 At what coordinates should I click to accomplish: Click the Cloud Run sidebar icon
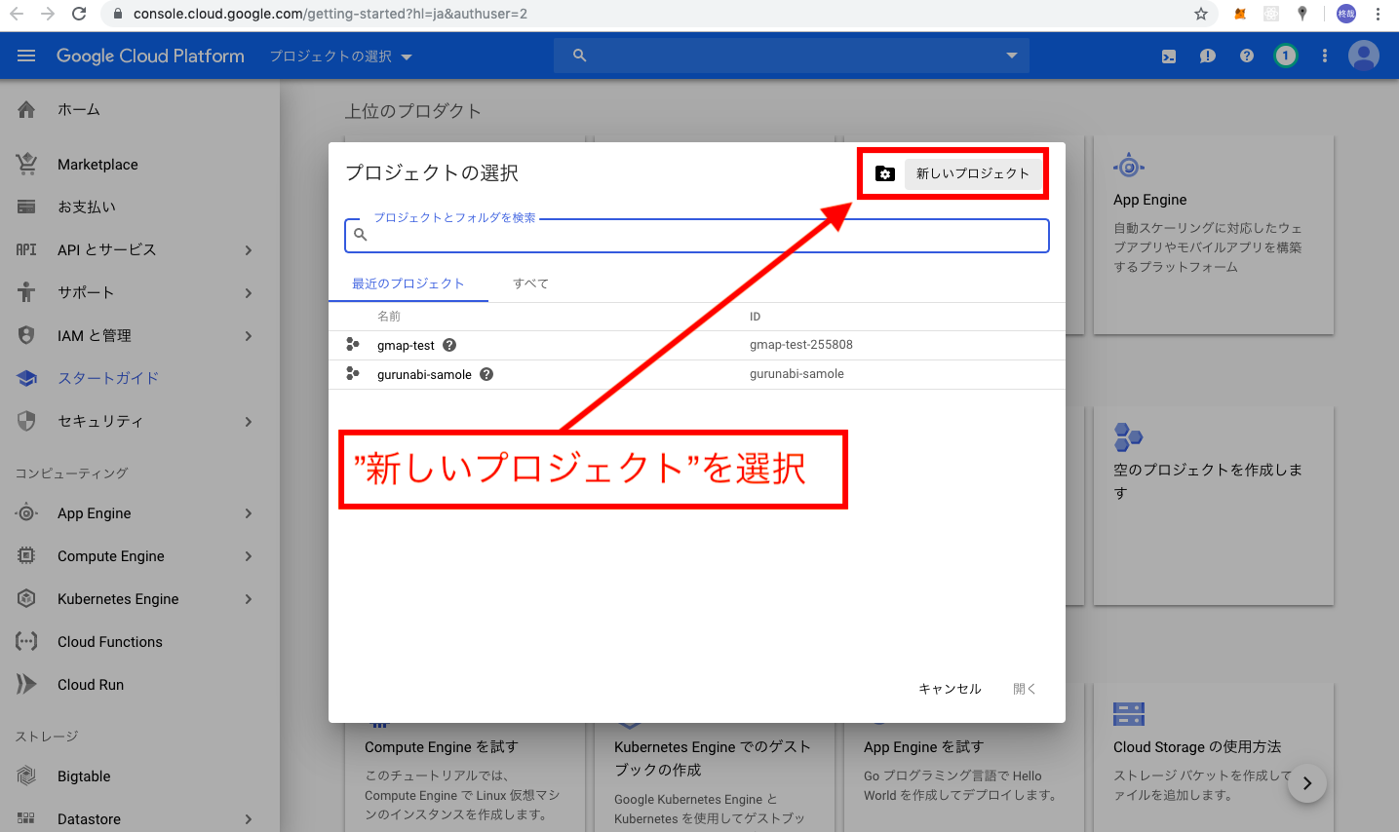click(26, 684)
